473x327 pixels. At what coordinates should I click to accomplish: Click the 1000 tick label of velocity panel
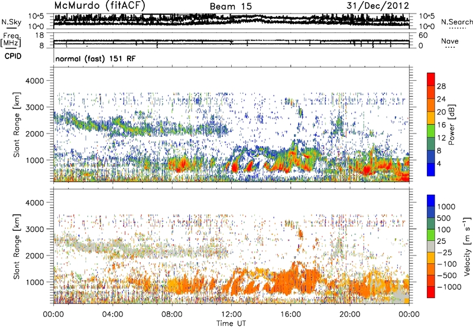[x=34, y=282]
